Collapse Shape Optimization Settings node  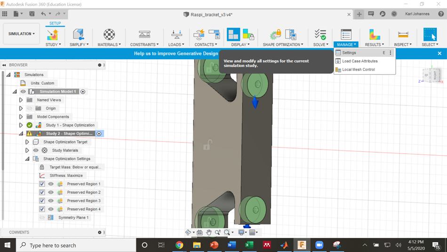[x=27, y=158]
